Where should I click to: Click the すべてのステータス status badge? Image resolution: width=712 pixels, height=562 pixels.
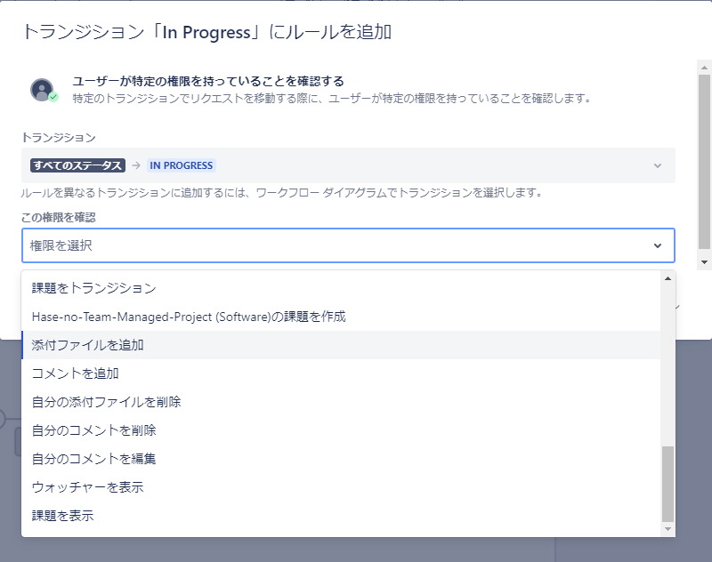click(77, 165)
